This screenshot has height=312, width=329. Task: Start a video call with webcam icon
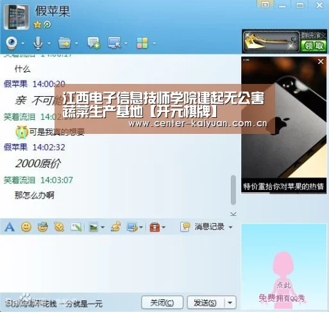(12, 43)
